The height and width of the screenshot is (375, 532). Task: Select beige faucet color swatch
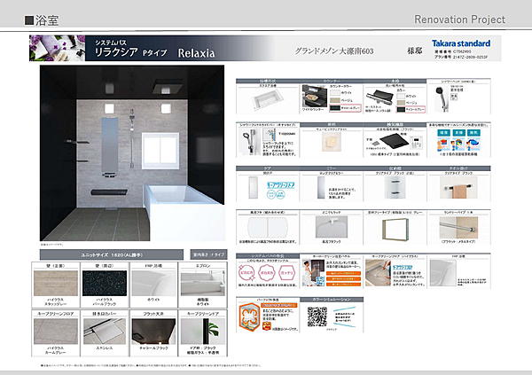pos(401,103)
